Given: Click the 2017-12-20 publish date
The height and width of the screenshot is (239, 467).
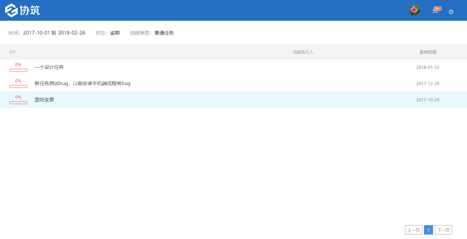Looking at the screenshot, I should [428, 83].
